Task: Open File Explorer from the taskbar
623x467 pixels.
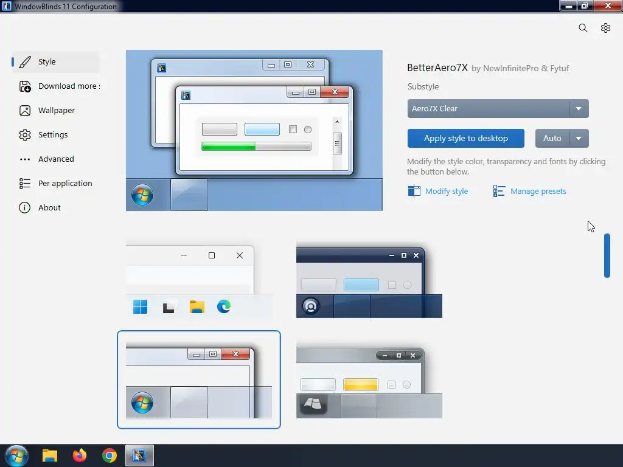Action: click(x=50, y=455)
